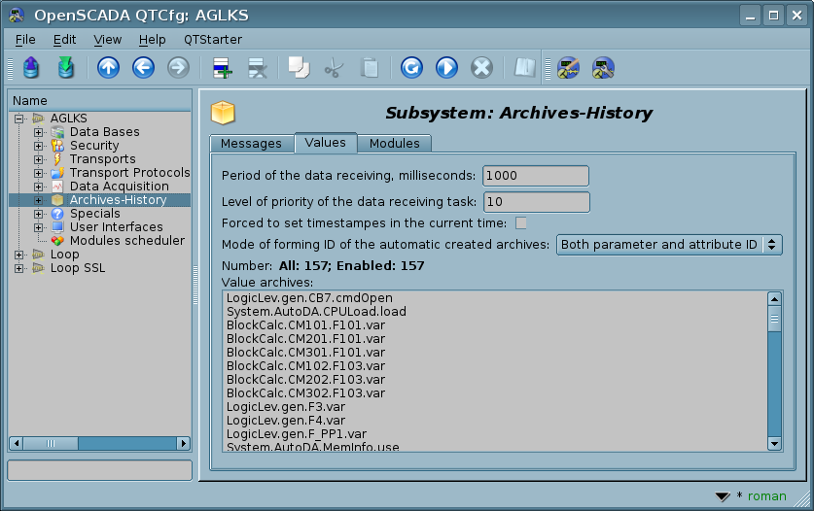Open the manual book icon
Screen dimensions: 814x511
click(x=524, y=67)
